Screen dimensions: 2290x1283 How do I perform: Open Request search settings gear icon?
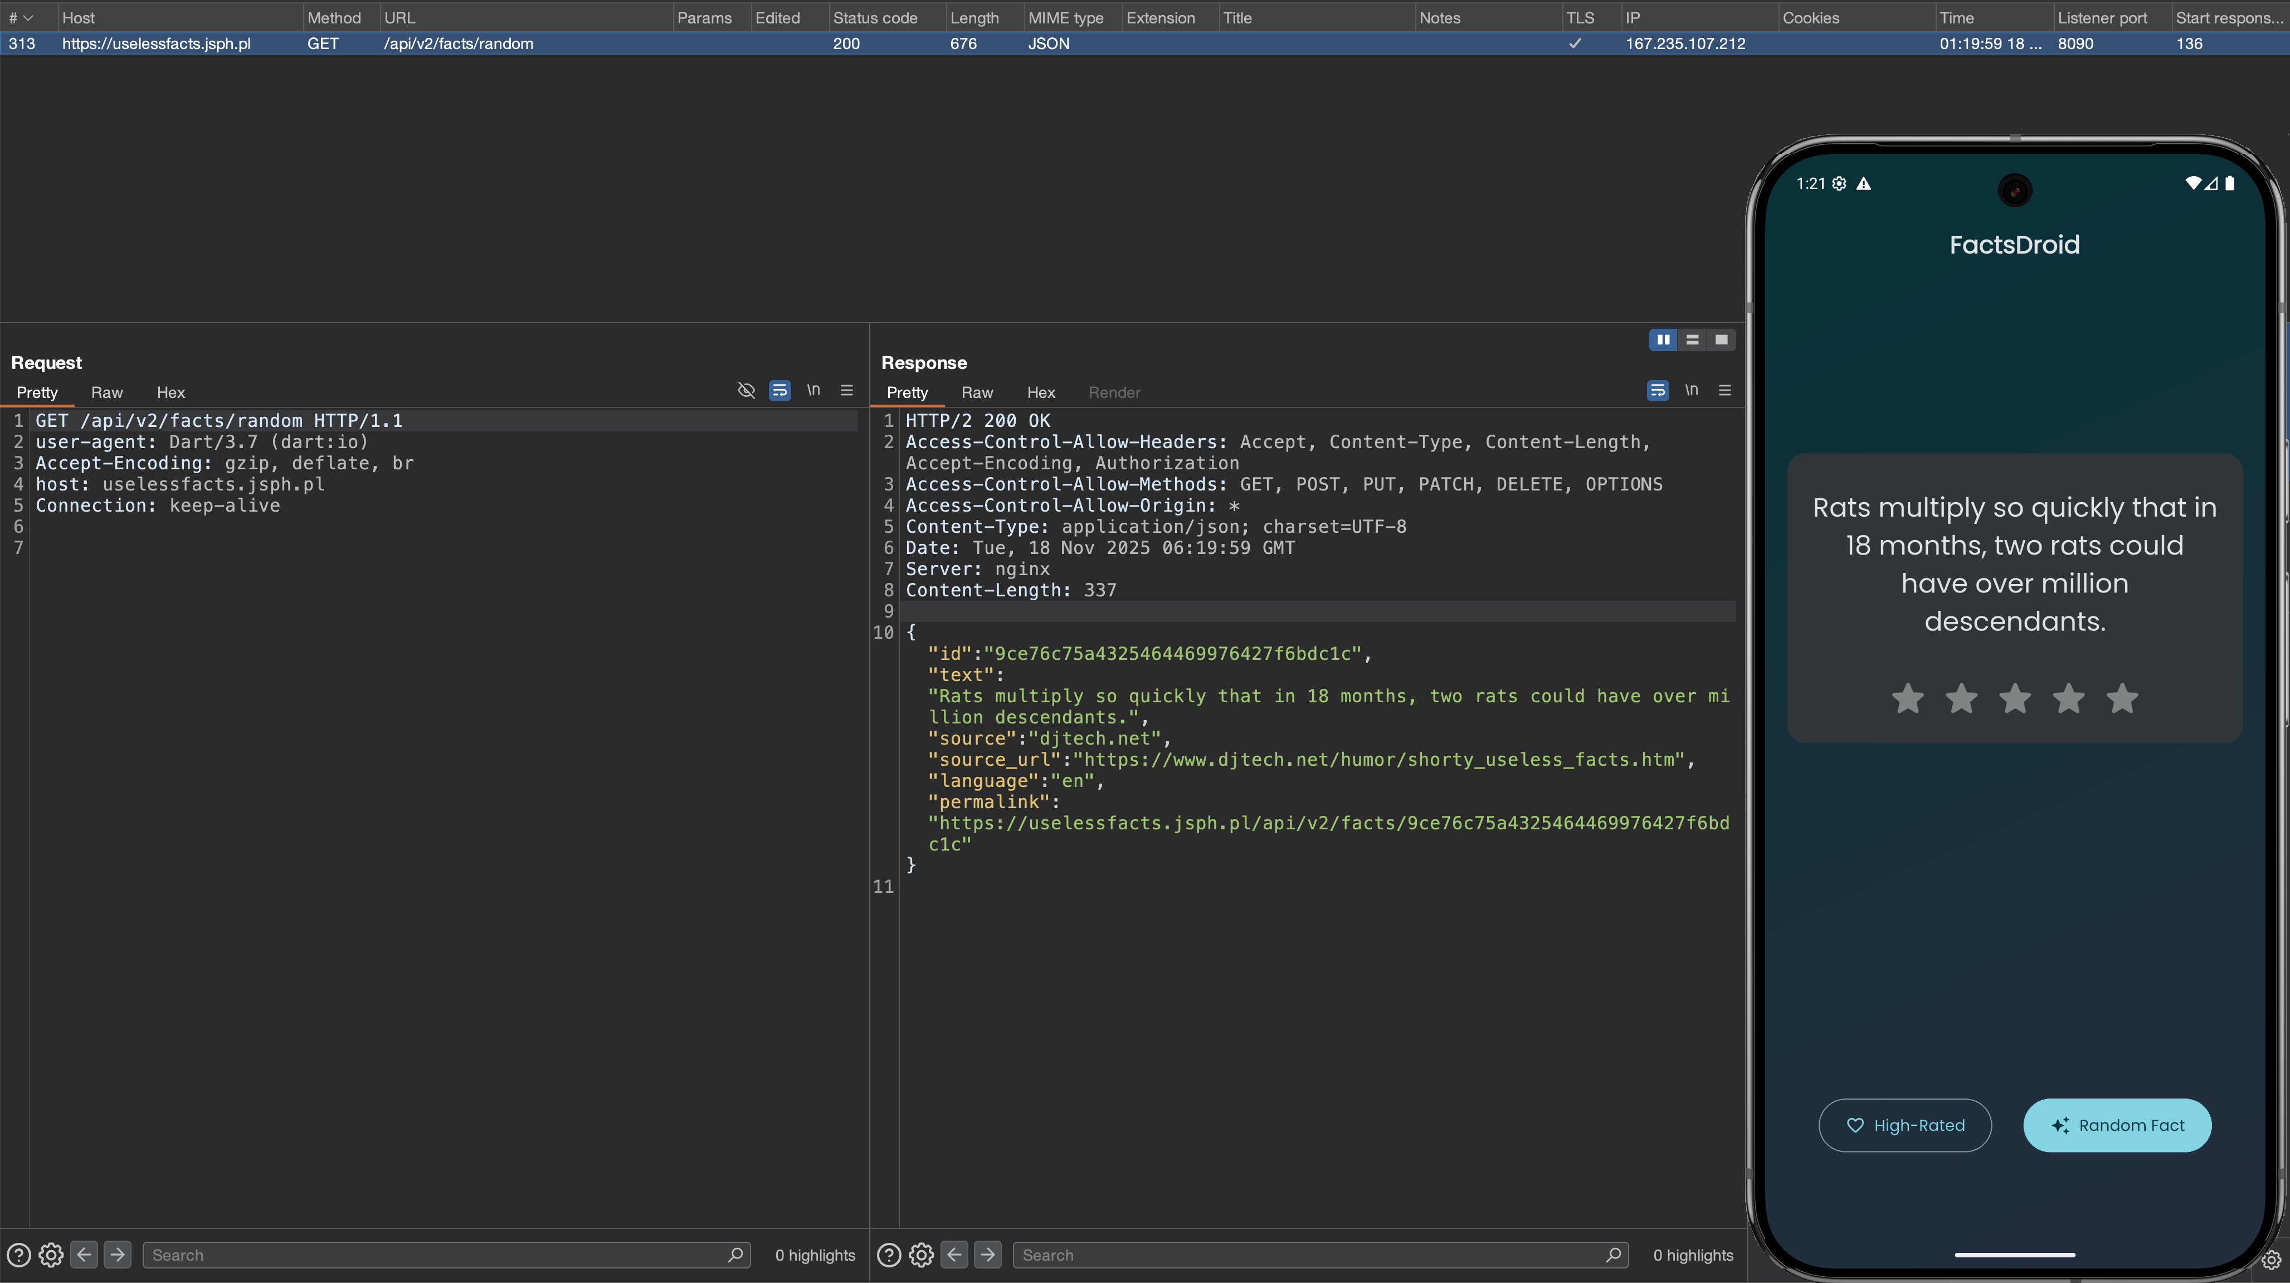[x=51, y=1255]
